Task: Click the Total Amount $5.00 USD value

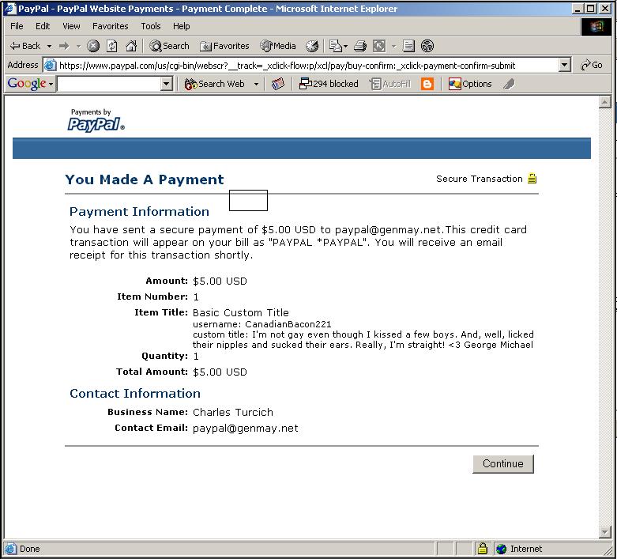Action: (220, 372)
